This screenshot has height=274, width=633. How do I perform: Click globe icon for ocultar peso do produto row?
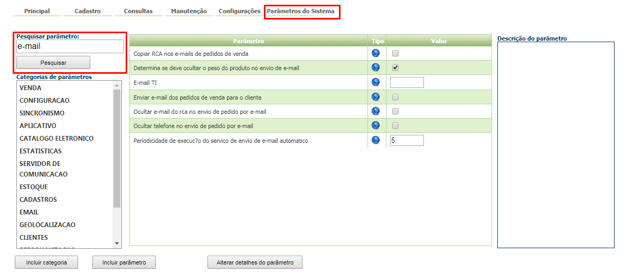[x=375, y=67]
